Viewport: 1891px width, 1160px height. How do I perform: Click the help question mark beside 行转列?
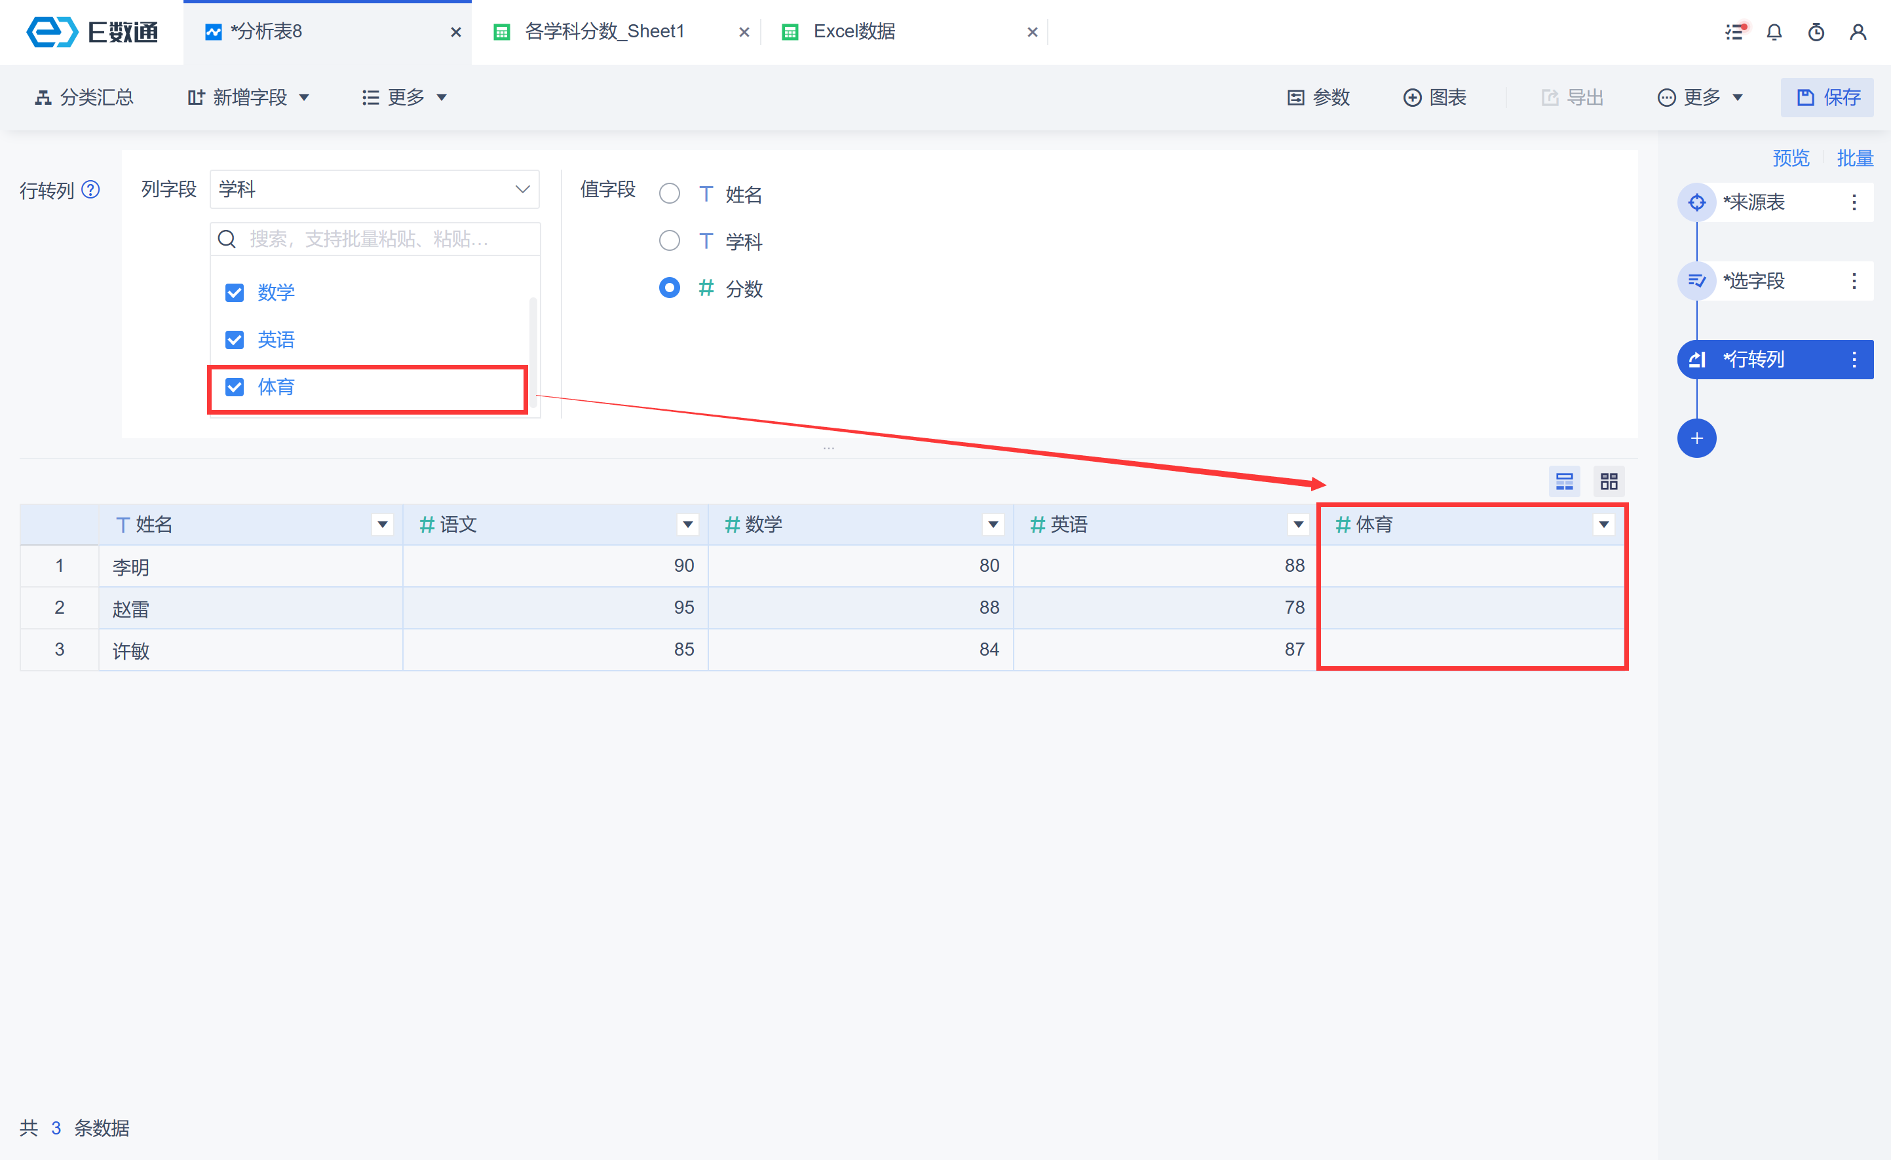point(90,189)
